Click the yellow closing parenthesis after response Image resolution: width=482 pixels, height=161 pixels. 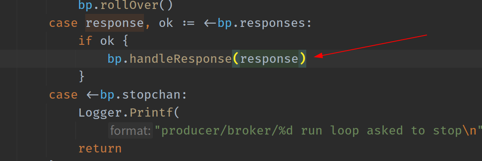pyautogui.click(x=303, y=58)
